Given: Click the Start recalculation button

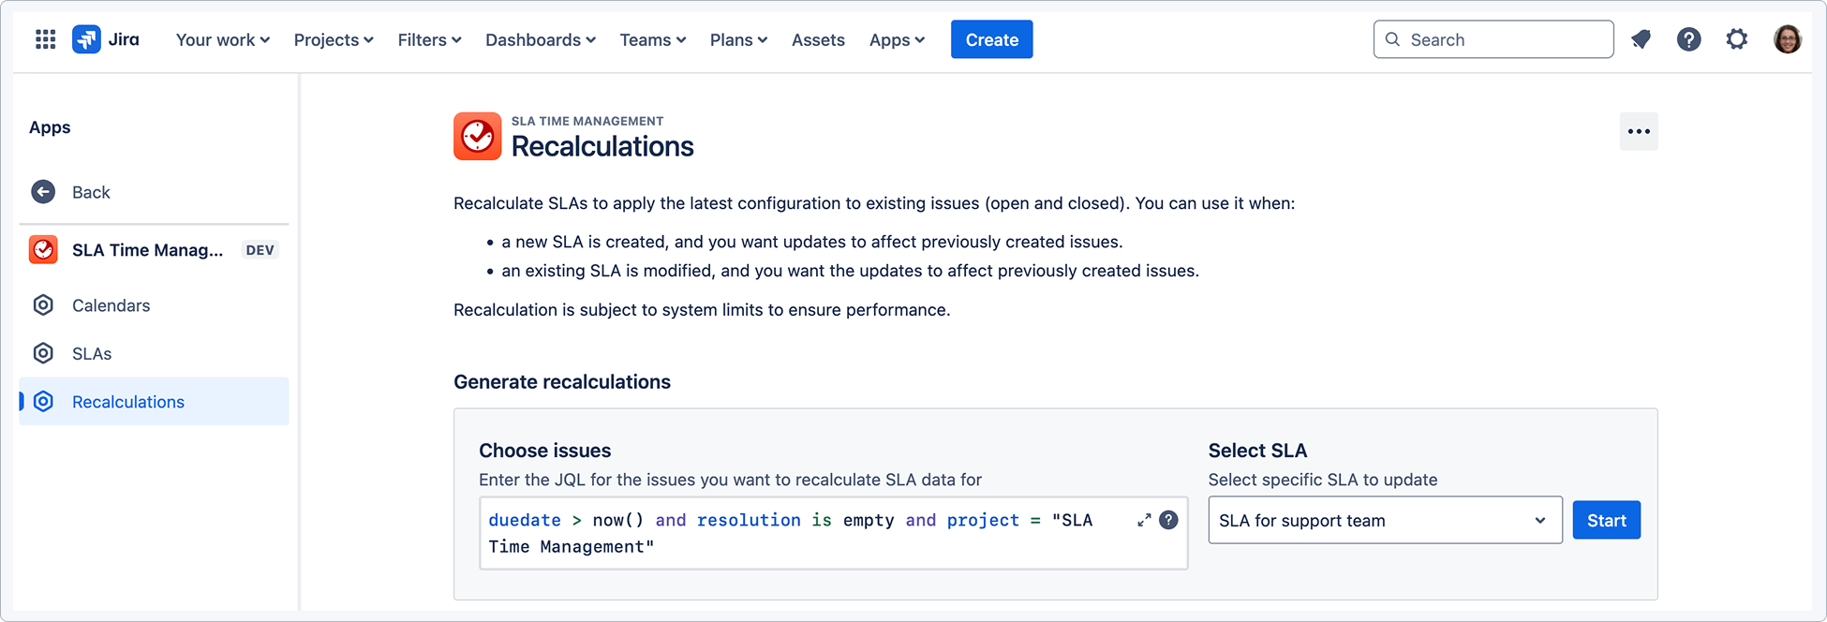Looking at the screenshot, I should coord(1606,520).
